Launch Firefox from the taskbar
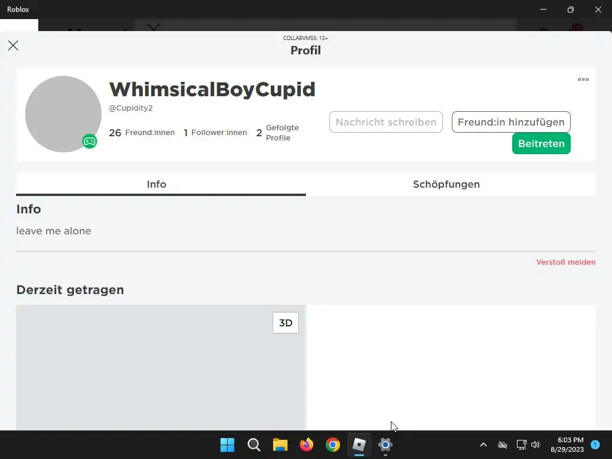Viewport: 612px width, 459px height. point(307,445)
